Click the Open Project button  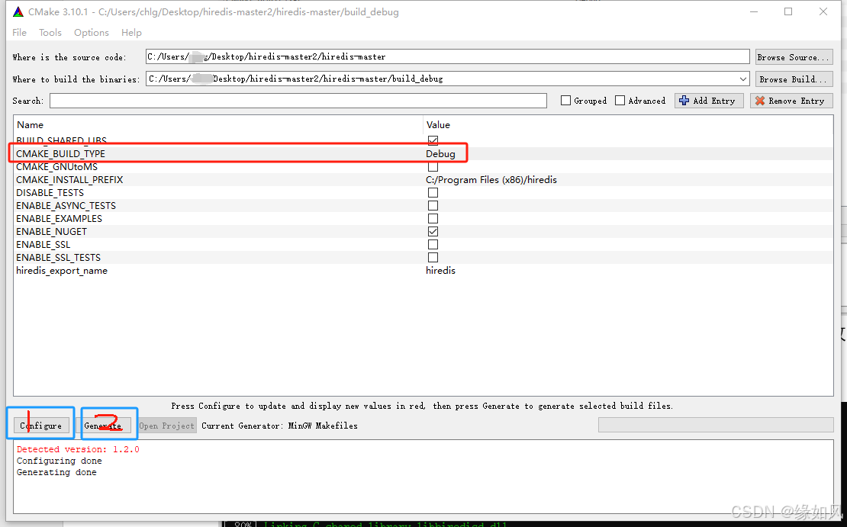pos(166,426)
